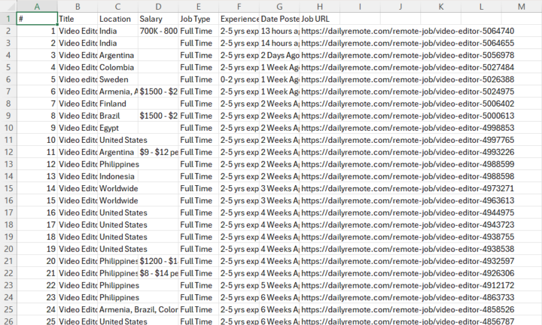Screen dimensions: 542x325
Task: Click the Egypt location cell
Action: (x=117, y=128)
